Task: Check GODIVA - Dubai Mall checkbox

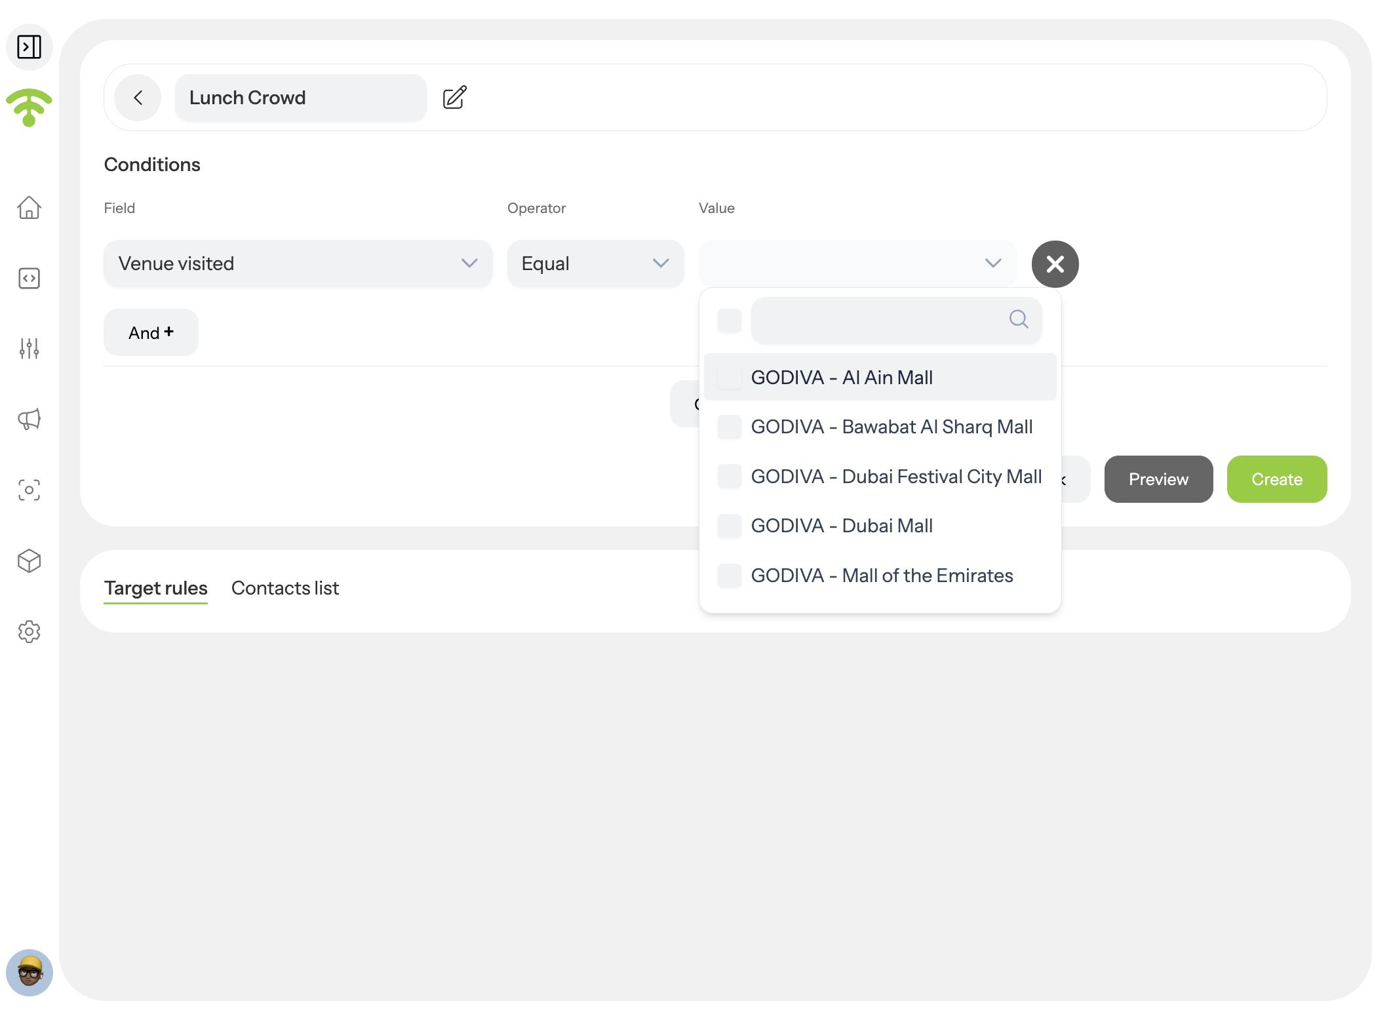Action: pyautogui.click(x=730, y=526)
